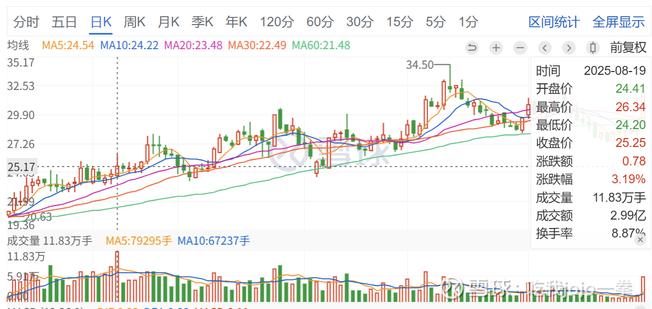Zoom out of the K-line chart
The height and width of the screenshot is (309, 652).
(521, 47)
